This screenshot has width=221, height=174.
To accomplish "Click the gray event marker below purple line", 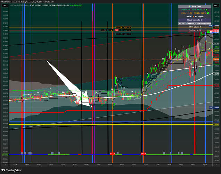I will (59, 153).
